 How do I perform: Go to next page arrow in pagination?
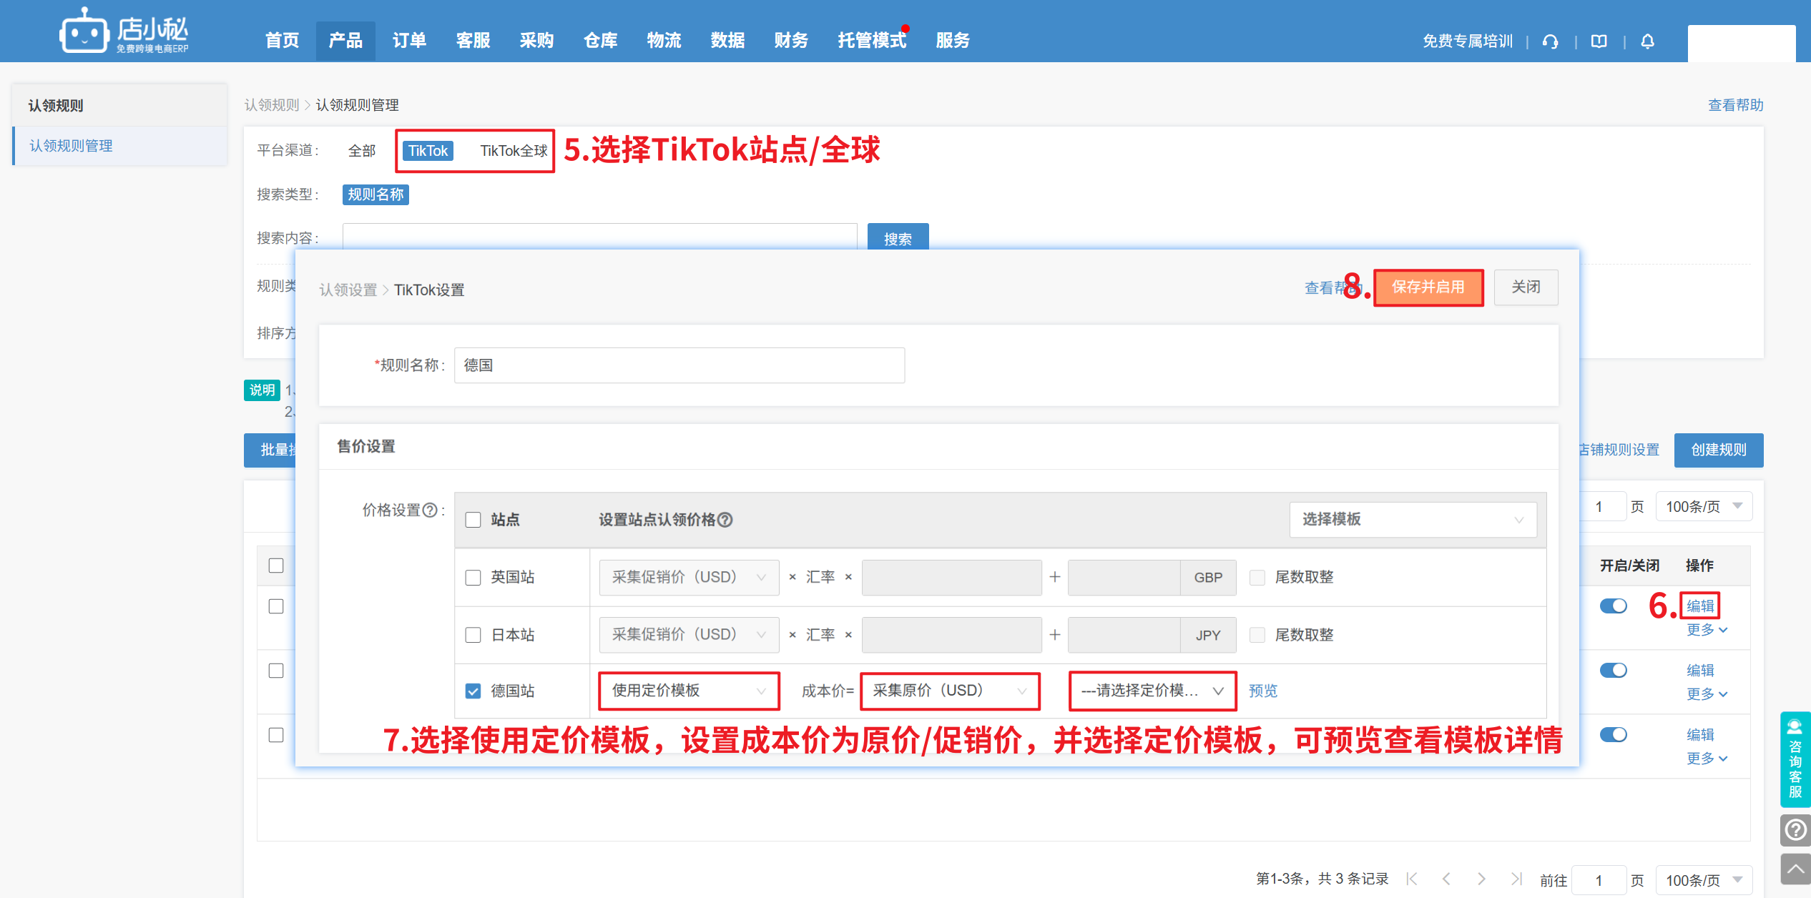click(x=1481, y=879)
